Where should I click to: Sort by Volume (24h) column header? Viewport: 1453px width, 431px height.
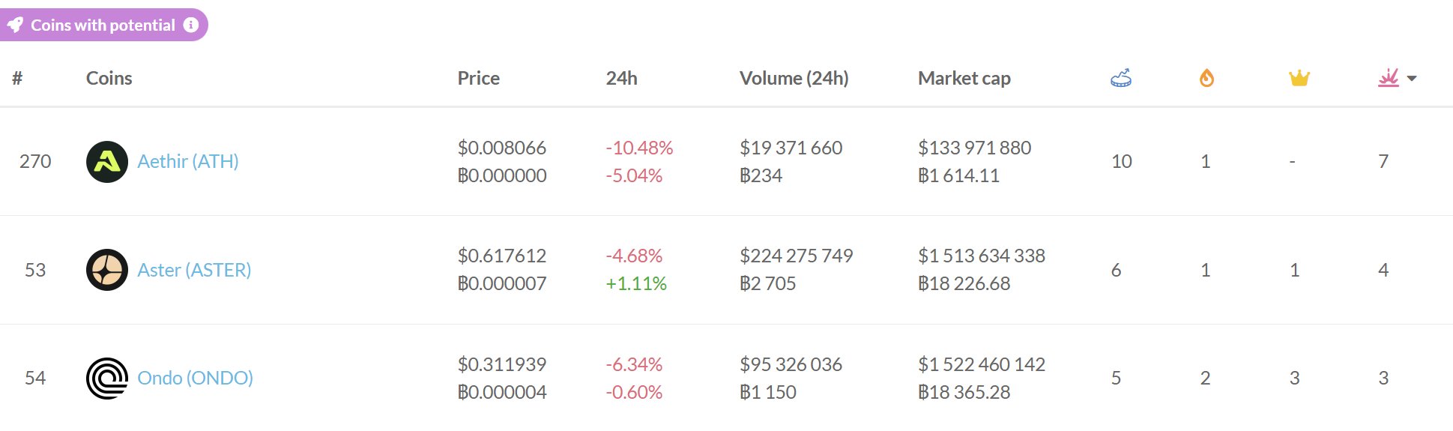(794, 78)
